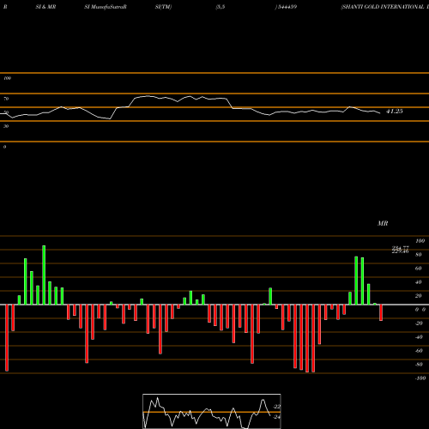
Task: Click the 229.46 value label near the MR axis
Action: (401, 251)
